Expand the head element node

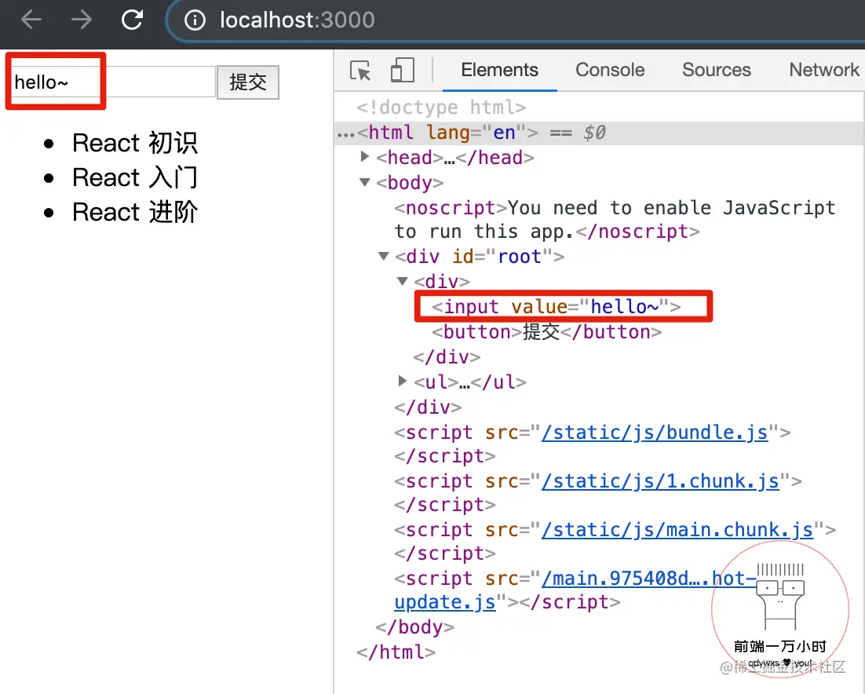click(364, 157)
